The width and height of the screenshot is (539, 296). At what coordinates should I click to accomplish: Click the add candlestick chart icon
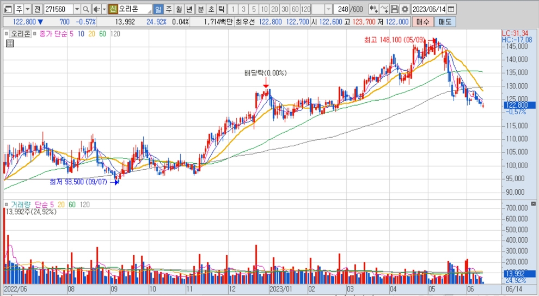(x=373, y=9)
